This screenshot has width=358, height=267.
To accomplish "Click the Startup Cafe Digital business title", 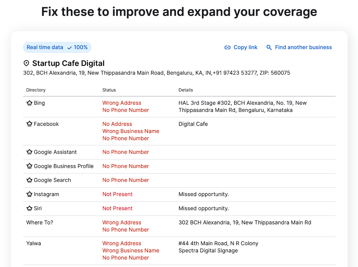I will point(68,63).
